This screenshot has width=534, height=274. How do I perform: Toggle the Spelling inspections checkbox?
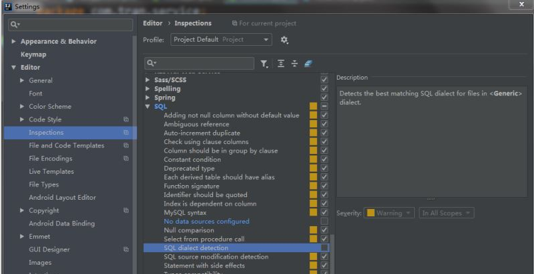pos(324,88)
